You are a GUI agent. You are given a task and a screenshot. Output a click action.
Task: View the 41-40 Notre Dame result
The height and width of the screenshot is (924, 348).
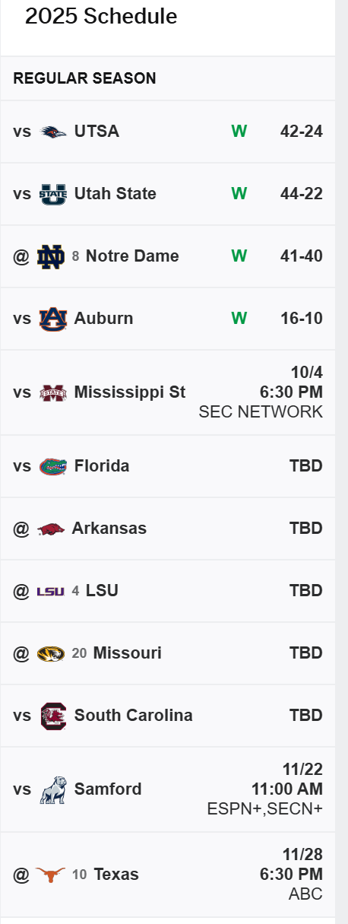click(x=302, y=256)
